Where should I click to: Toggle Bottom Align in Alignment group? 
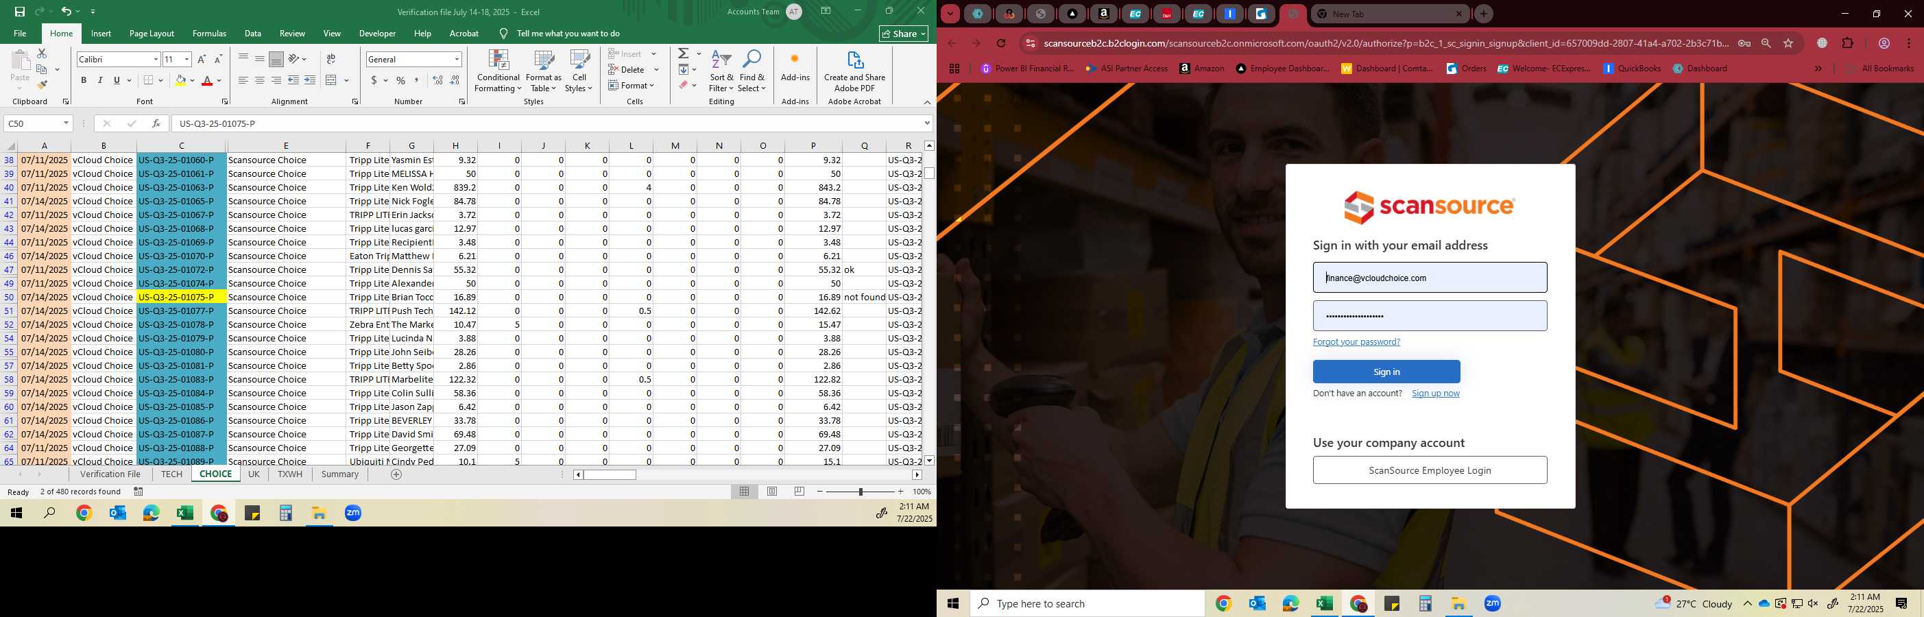point(276,59)
